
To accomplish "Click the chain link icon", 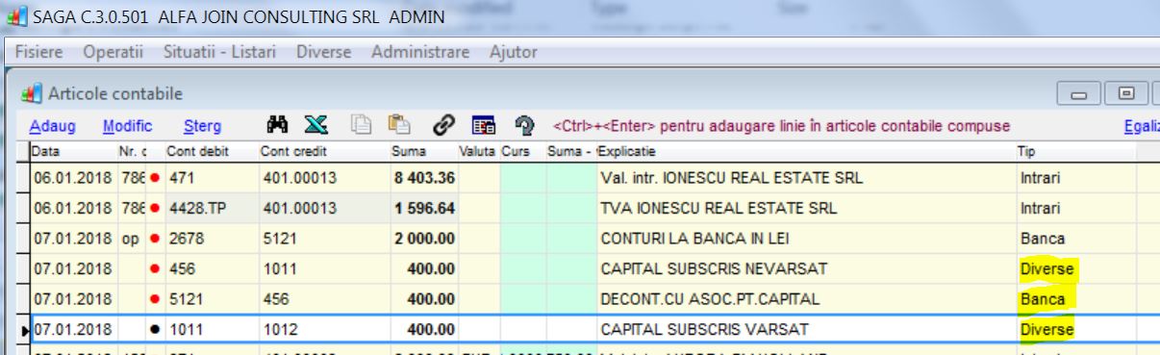I will [442, 125].
